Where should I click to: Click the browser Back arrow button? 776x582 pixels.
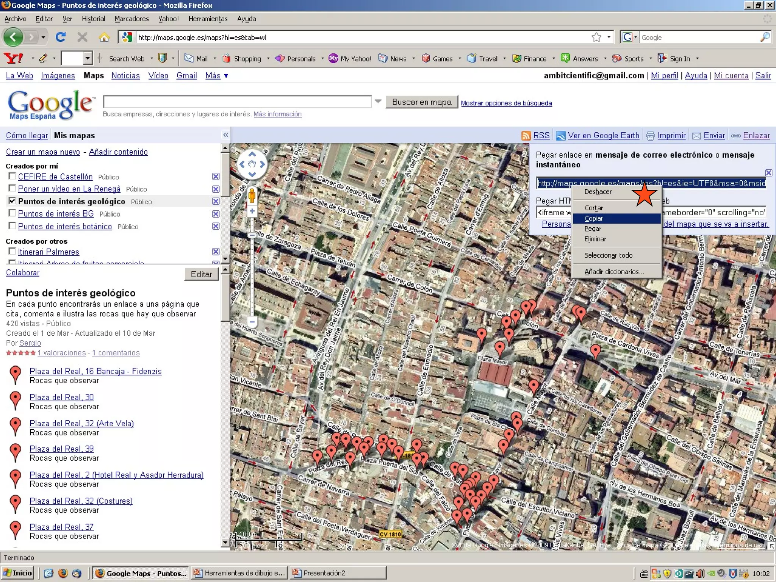click(x=13, y=37)
